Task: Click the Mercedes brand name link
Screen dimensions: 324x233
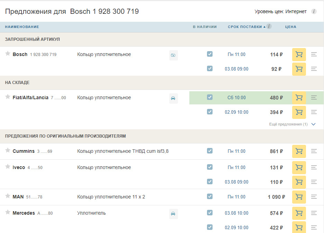Action: [24, 213]
